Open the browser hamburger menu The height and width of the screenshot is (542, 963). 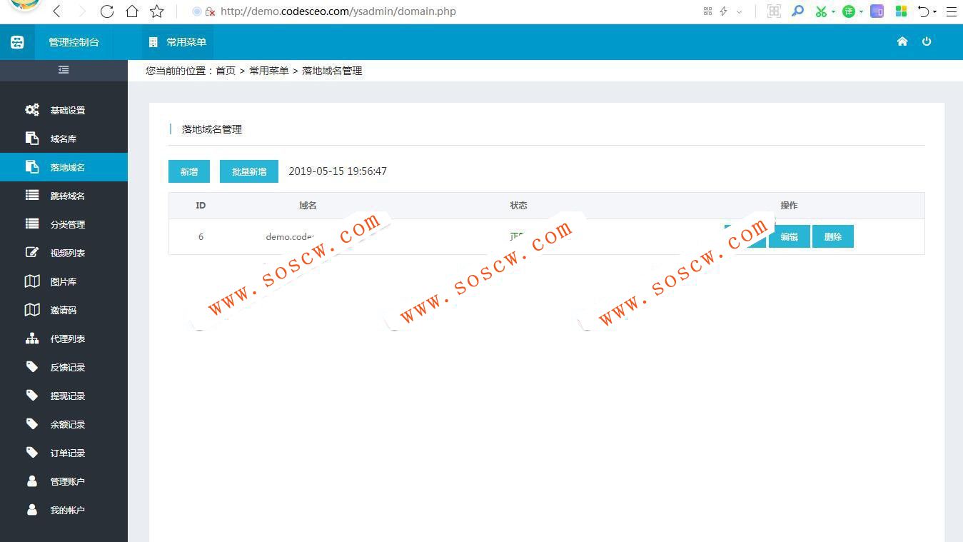click(x=951, y=11)
